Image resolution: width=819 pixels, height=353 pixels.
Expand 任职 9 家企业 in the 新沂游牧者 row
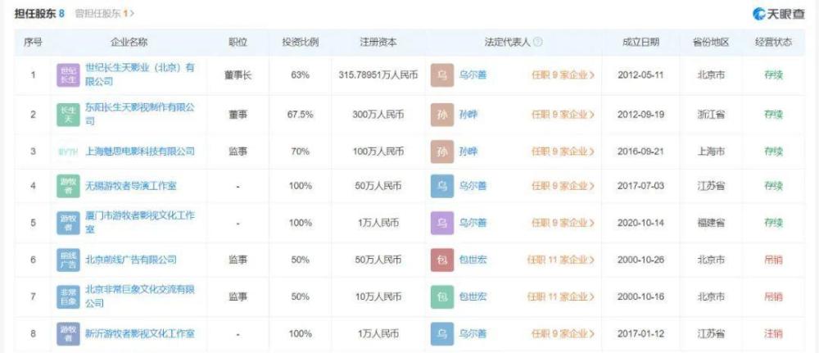562,333
